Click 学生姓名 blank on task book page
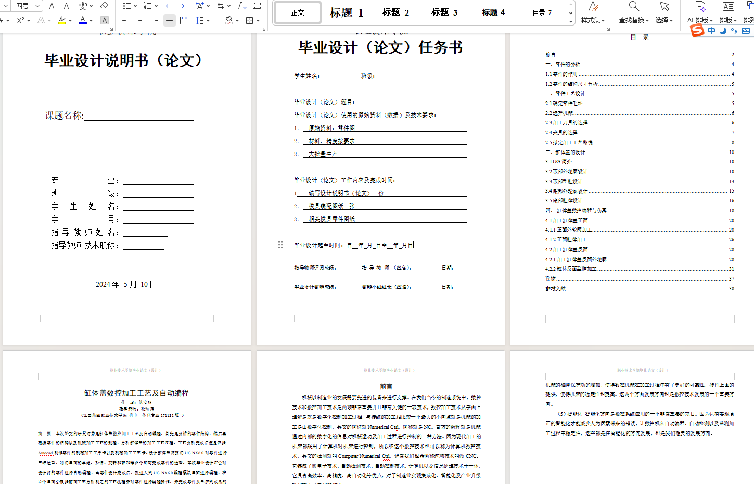 (x=339, y=76)
